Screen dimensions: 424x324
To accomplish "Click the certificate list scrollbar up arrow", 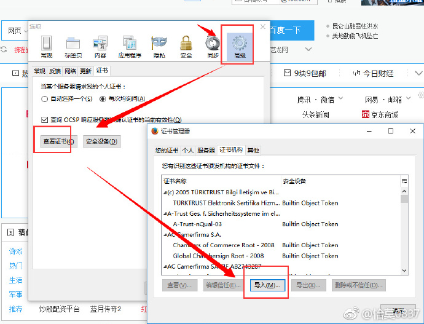I will click(x=404, y=191).
